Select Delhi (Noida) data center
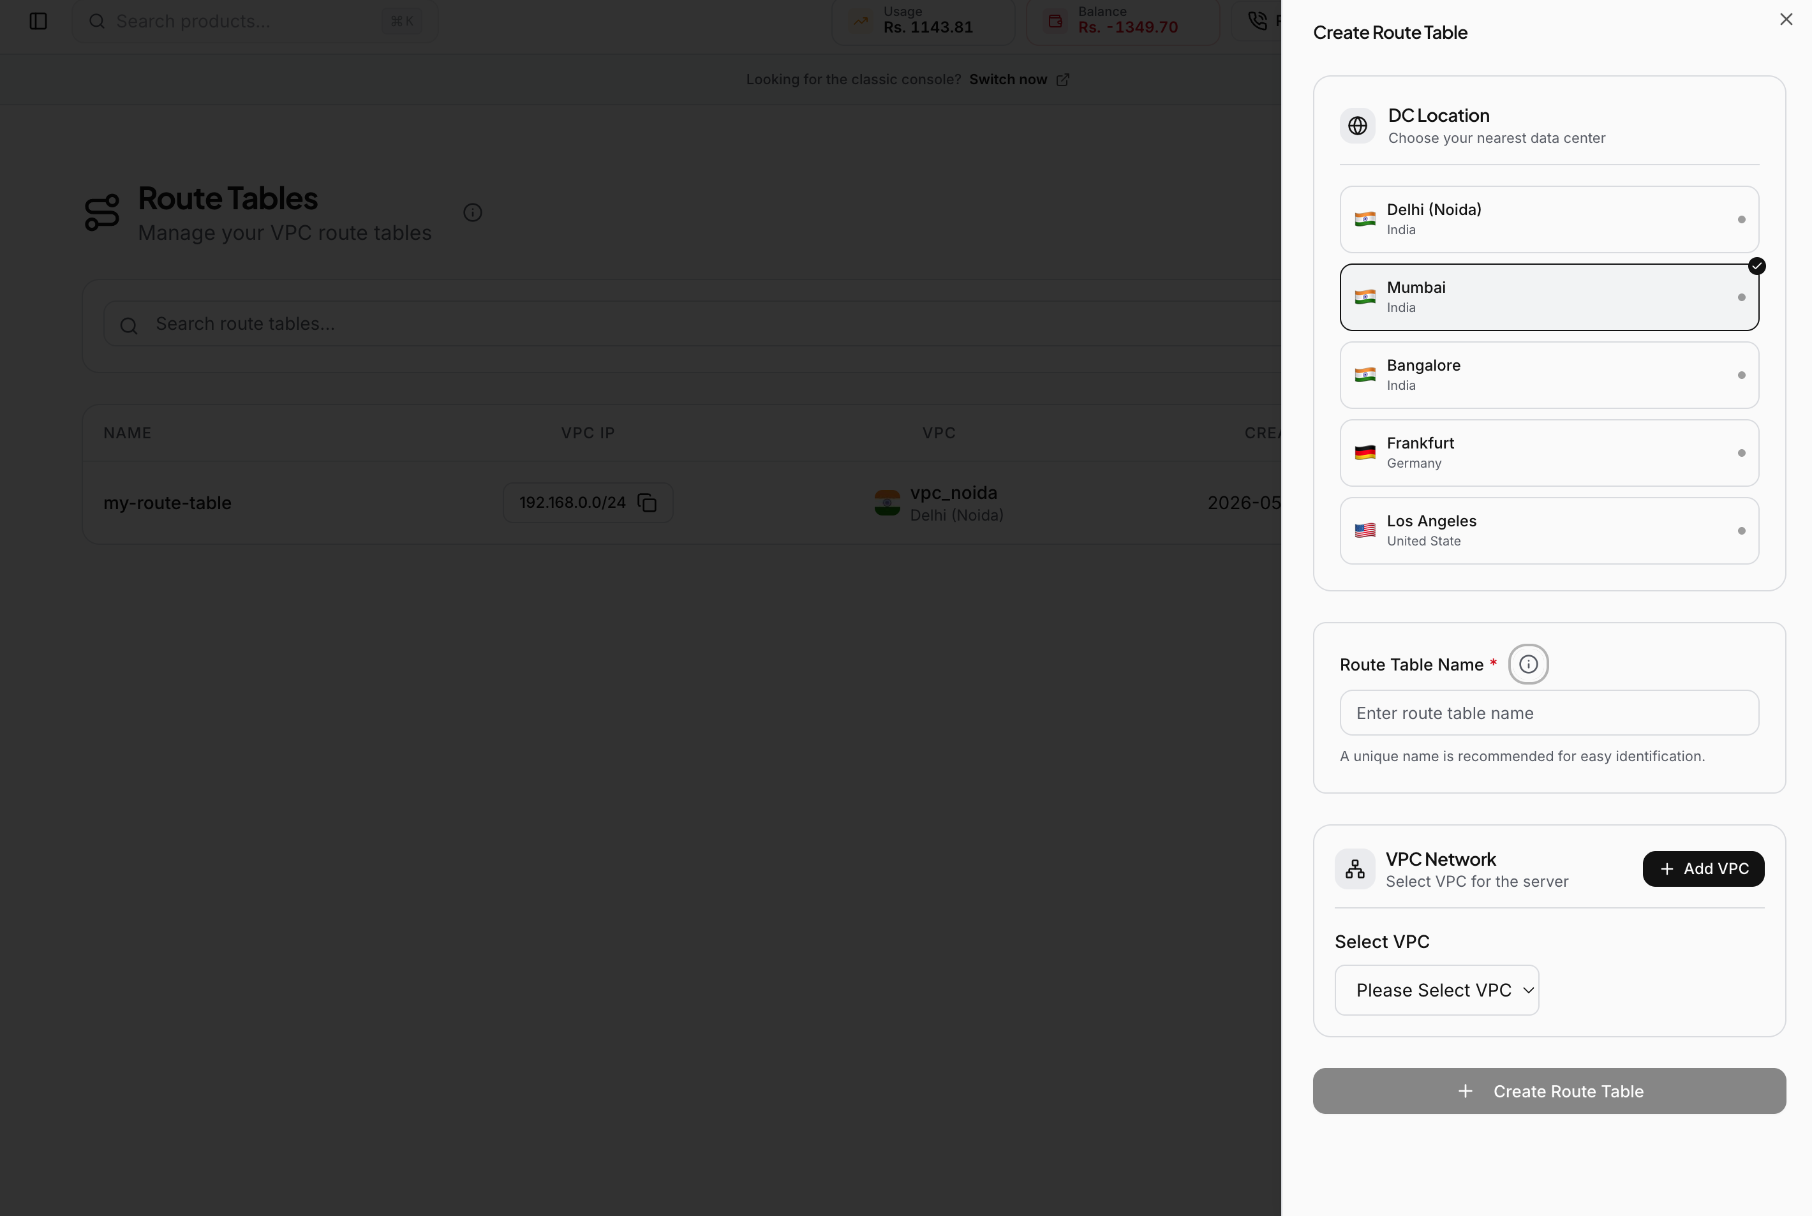This screenshot has height=1216, width=1812. (x=1548, y=219)
